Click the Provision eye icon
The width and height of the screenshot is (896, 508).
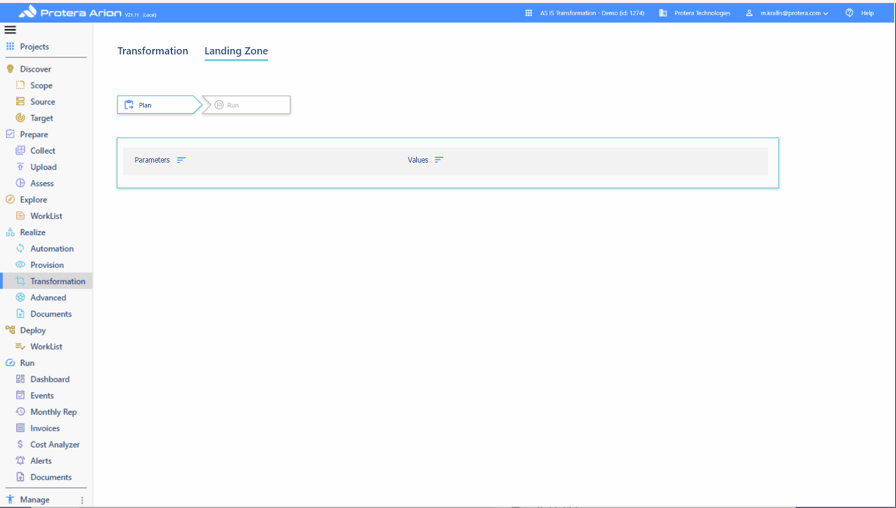click(20, 265)
